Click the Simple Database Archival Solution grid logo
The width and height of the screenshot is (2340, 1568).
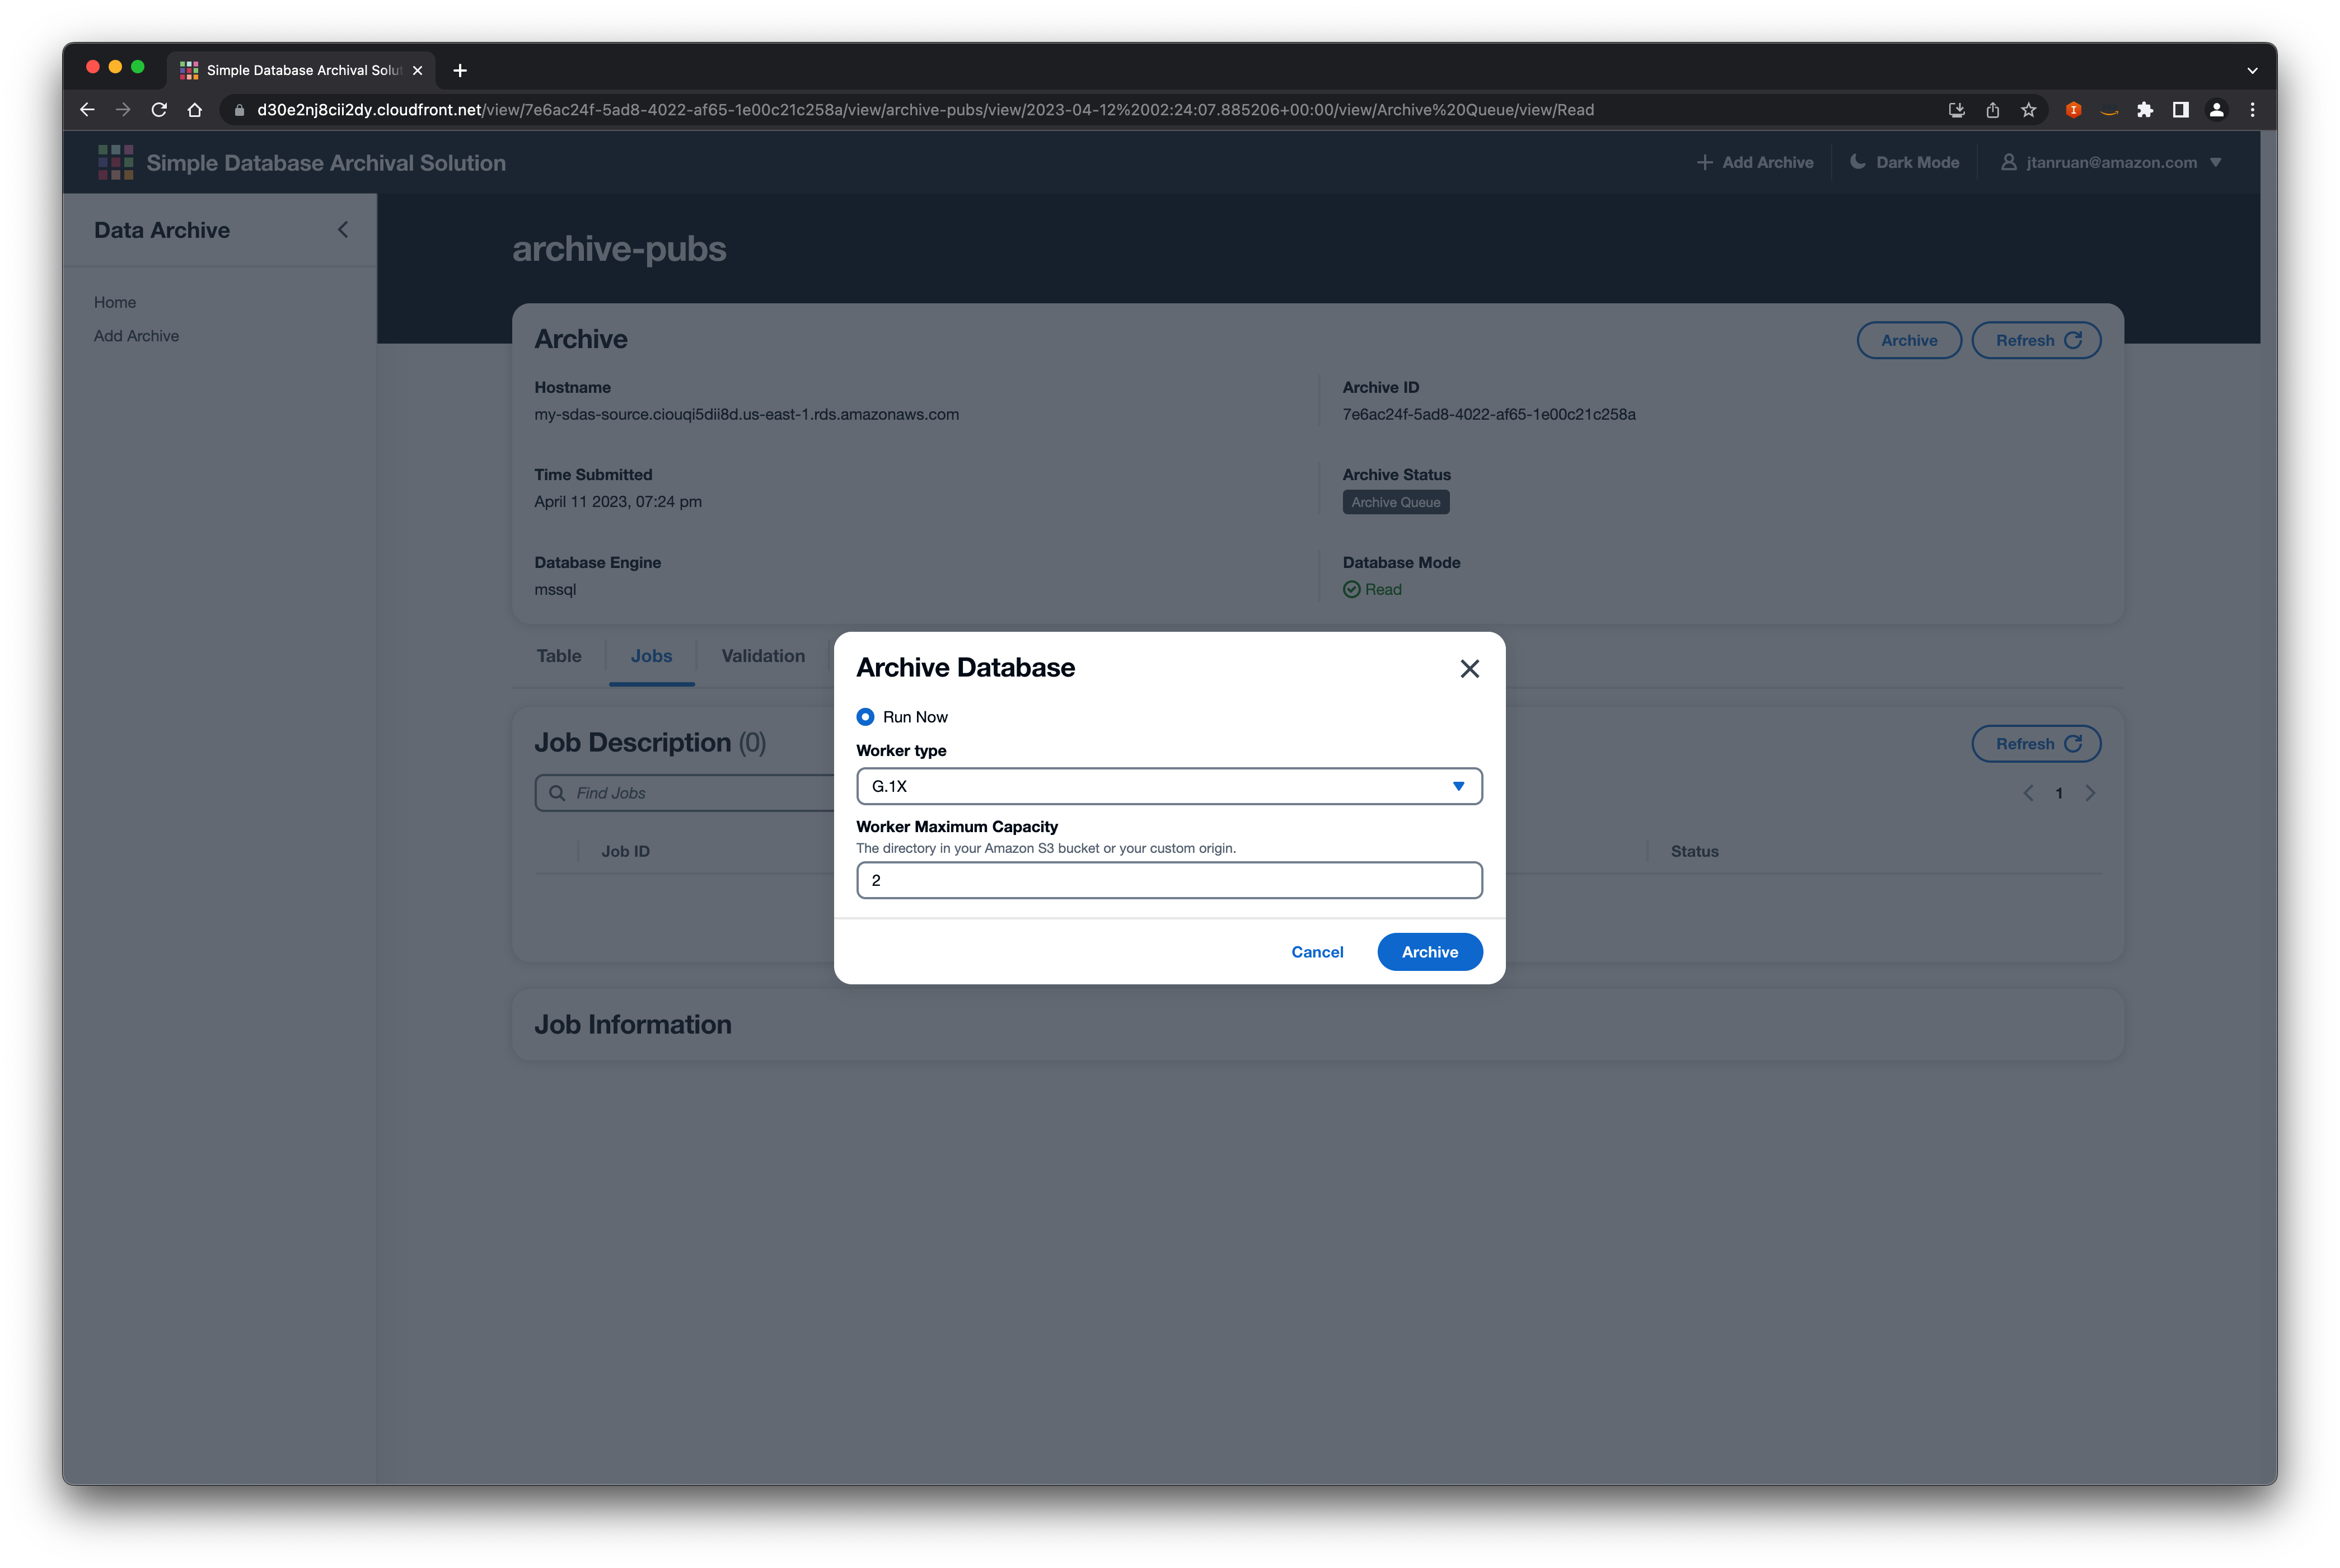click(x=115, y=161)
